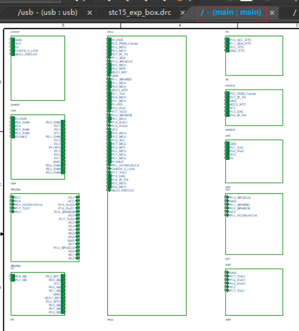This screenshot has width=299, height=331.
Task: Select the / - (main : main) tab
Action: 231,13
